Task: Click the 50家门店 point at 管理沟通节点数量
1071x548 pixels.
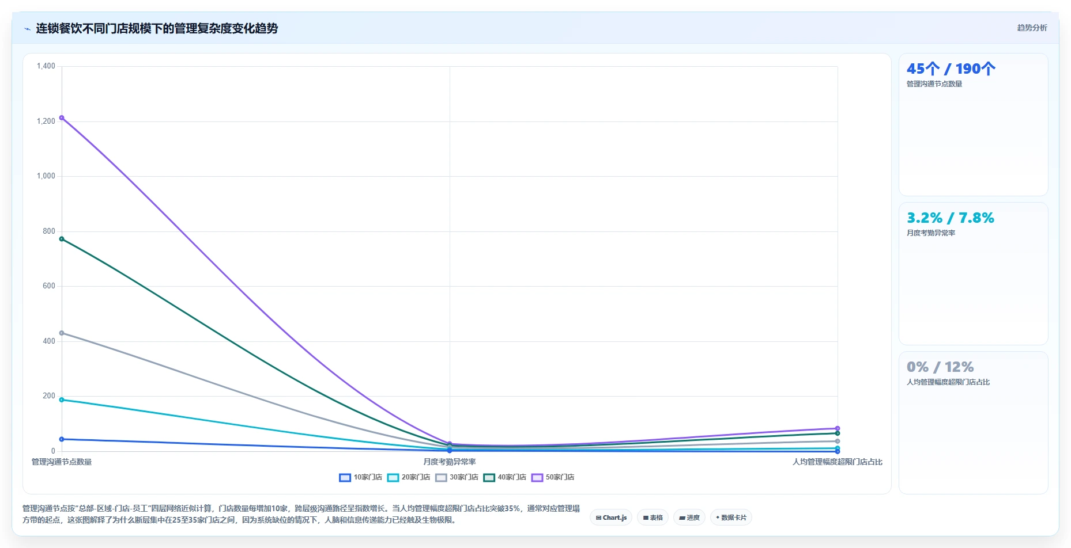Action: [x=62, y=118]
